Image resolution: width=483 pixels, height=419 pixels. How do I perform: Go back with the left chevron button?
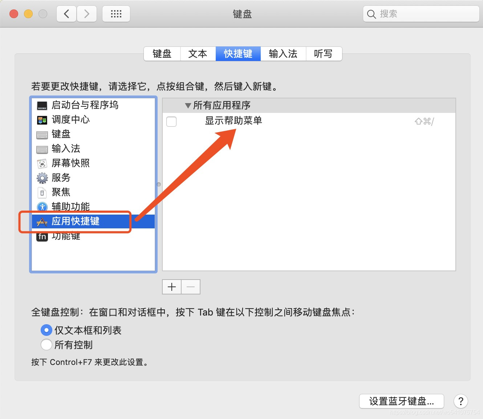click(x=66, y=14)
